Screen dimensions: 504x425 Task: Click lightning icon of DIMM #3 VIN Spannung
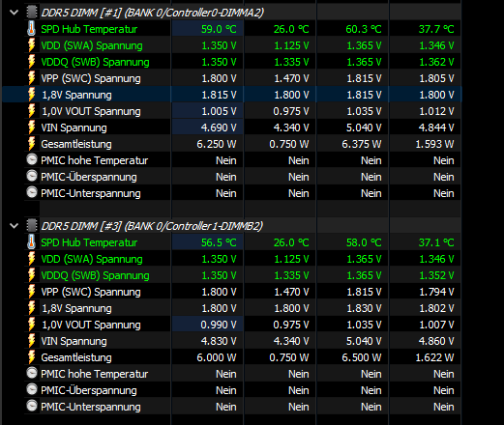pos(32,341)
